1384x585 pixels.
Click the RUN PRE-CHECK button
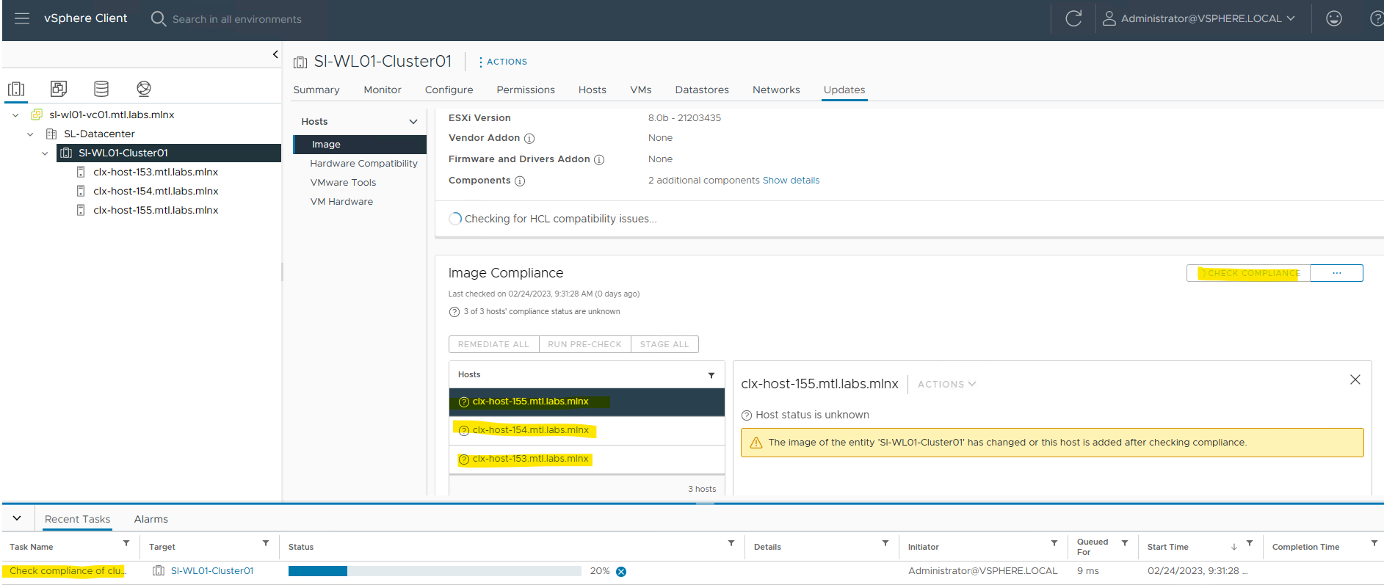click(585, 344)
